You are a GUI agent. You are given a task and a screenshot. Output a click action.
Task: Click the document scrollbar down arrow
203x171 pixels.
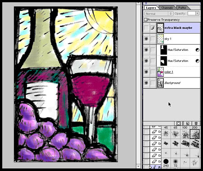[138, 166]
